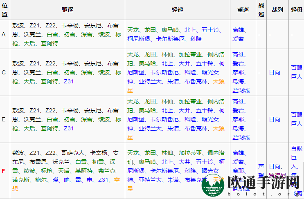Click the 重巡 column header
This screenshot has width=304, height=199.
pyautogui.click(x=243, y=10)
